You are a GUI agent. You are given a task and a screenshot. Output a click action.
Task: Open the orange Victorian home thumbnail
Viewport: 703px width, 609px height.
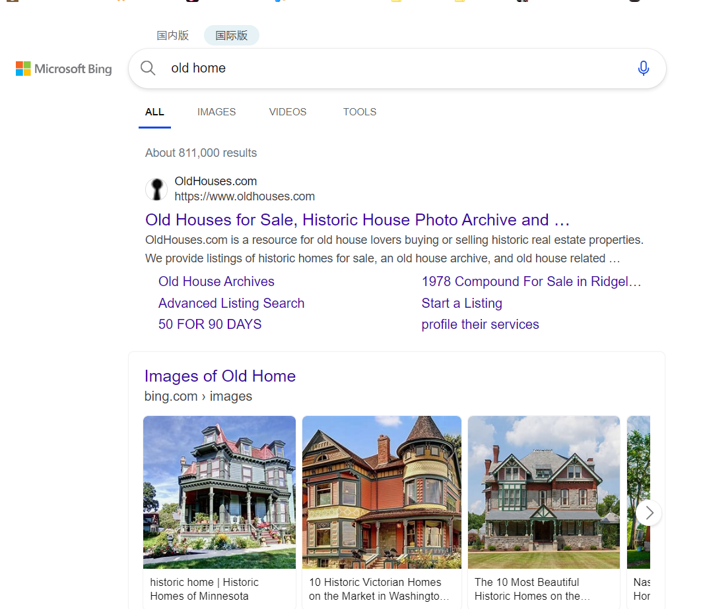[x=382, y=492]
